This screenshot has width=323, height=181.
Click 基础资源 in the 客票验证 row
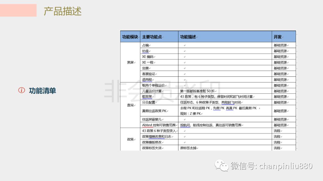(280, 74)
